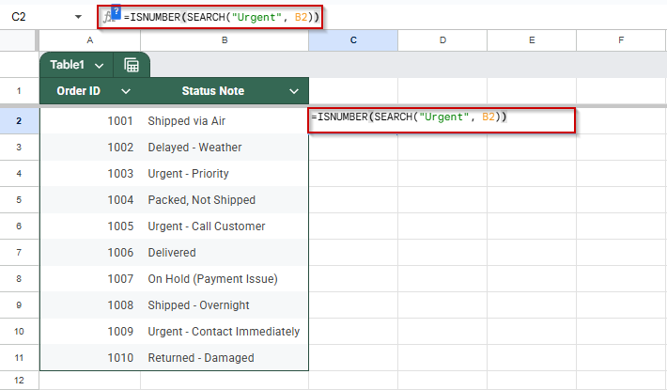
Task: Click the 'Shipped - Overnight' cell
Action: [225, 305]
